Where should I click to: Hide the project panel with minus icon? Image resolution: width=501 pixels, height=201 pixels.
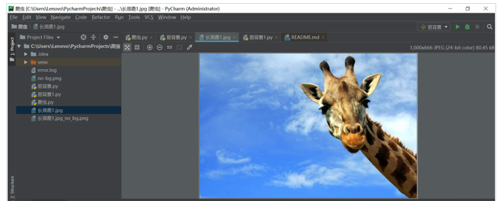116,37
